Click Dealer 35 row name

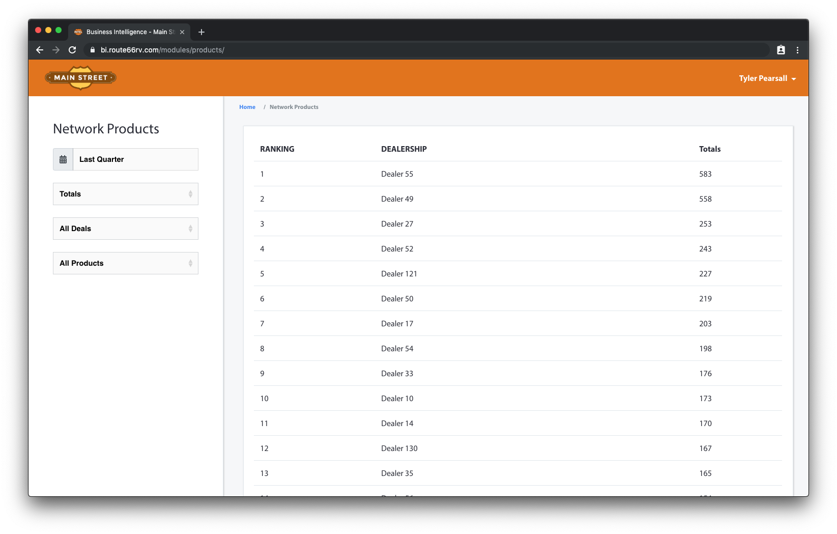[397, 473]
